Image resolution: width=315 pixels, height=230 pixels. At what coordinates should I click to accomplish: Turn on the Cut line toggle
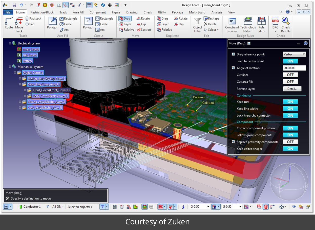tap(290, 75)
